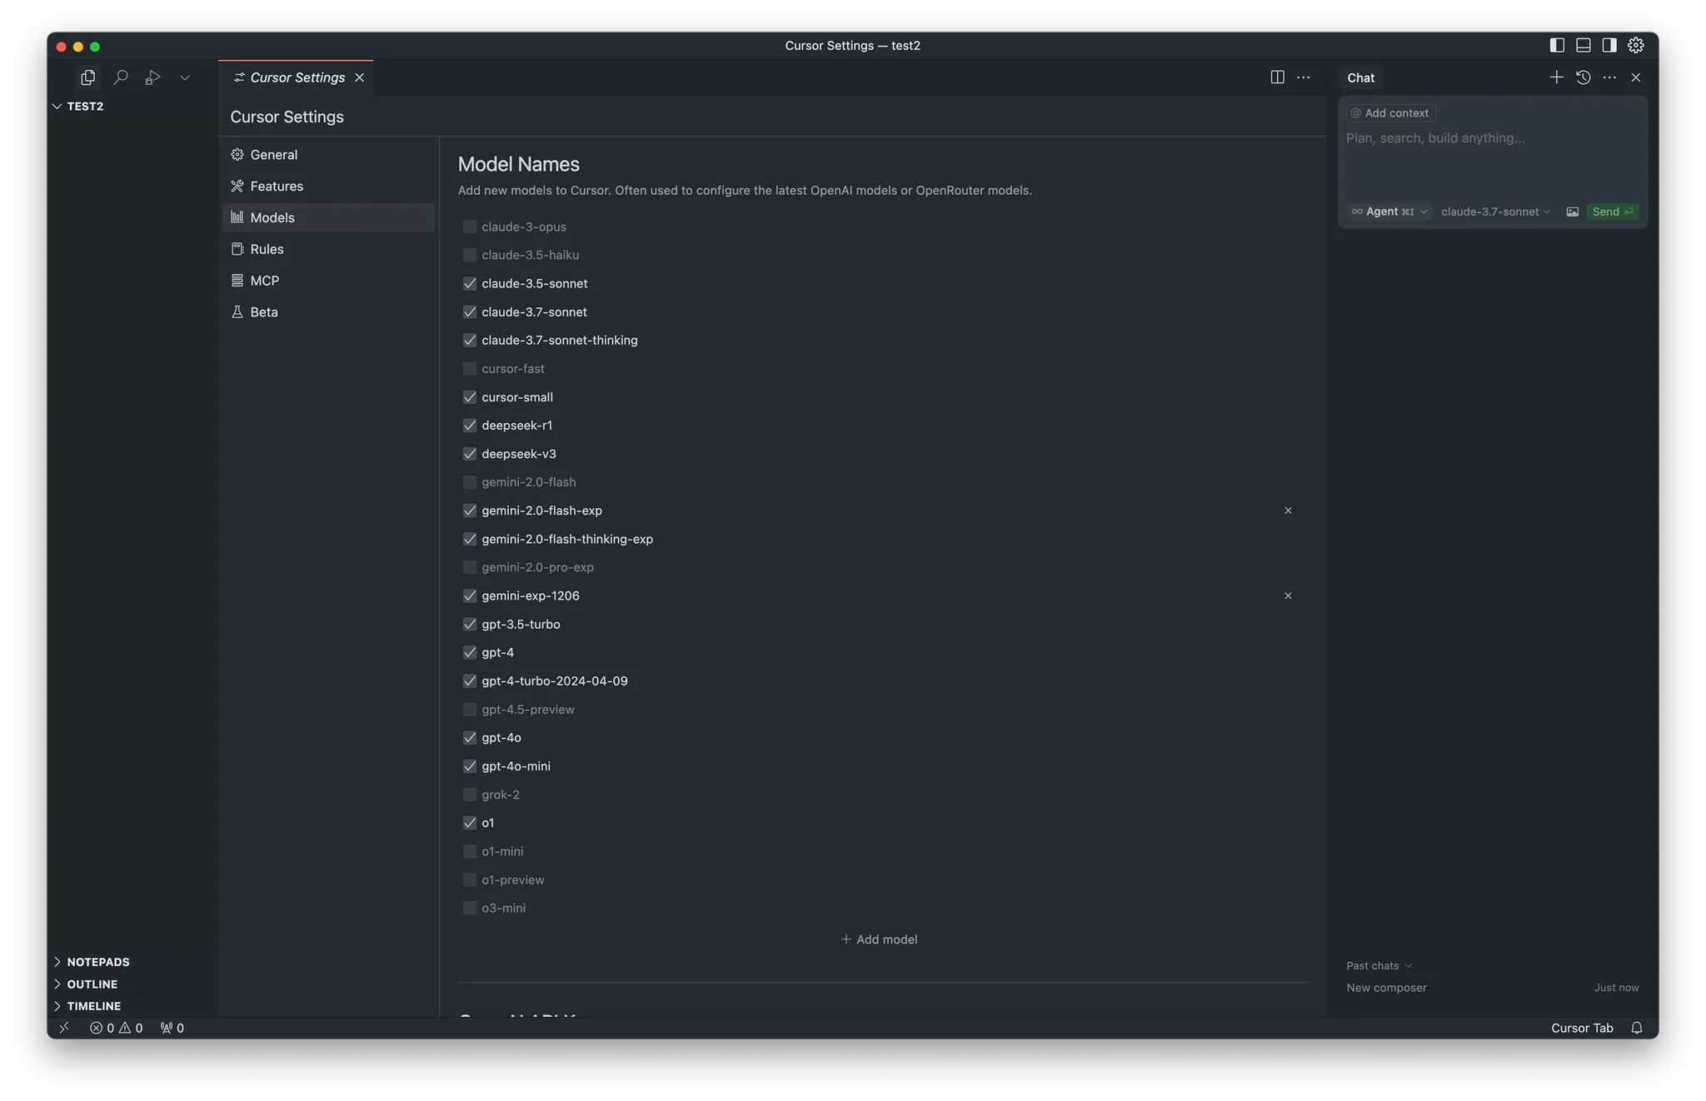Enable grok-2 checkbox
This screenshot has width=1706, height=1101.
(x=470, y=795)
